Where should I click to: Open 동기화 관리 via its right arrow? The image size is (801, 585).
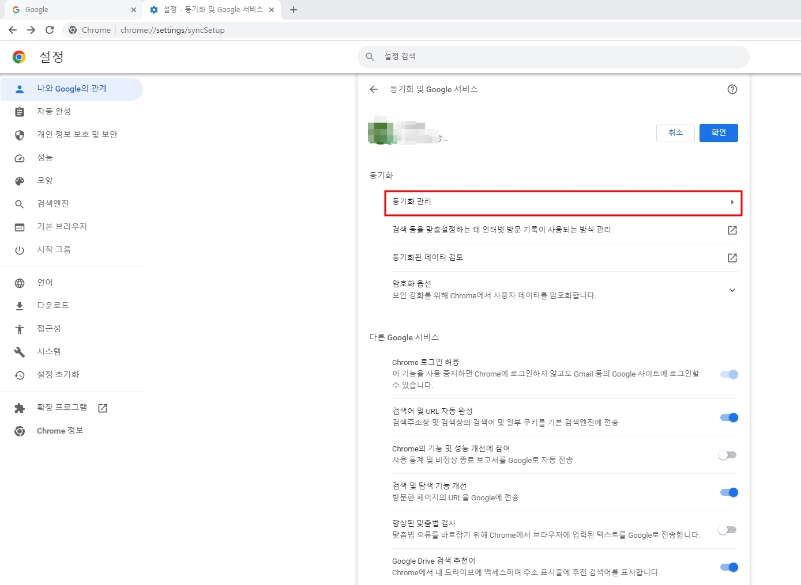[x=732, y=202]
